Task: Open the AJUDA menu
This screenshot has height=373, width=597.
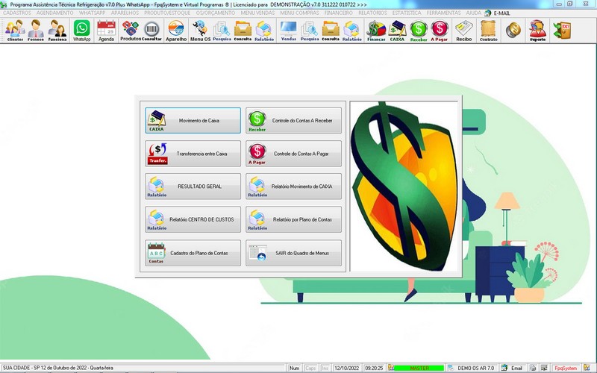Action: click(474, 13)
